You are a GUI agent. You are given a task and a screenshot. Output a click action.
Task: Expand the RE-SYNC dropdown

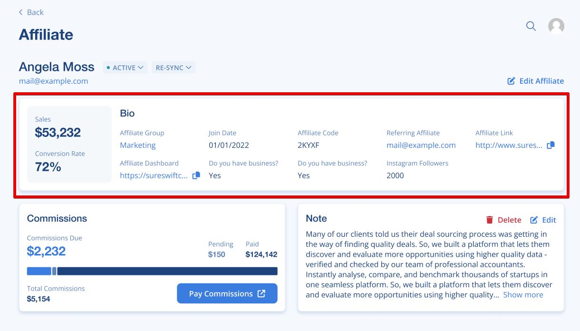174,68
